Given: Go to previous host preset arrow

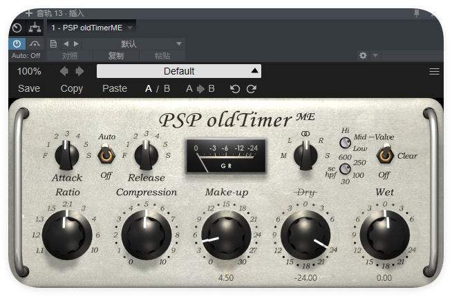Looking at the screenshot, I should tap(66, 43).
